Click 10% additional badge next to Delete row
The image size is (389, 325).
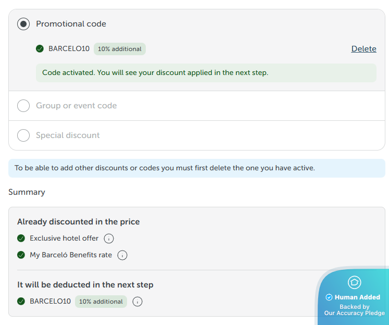pyautogui.click(x=119, y=49)
